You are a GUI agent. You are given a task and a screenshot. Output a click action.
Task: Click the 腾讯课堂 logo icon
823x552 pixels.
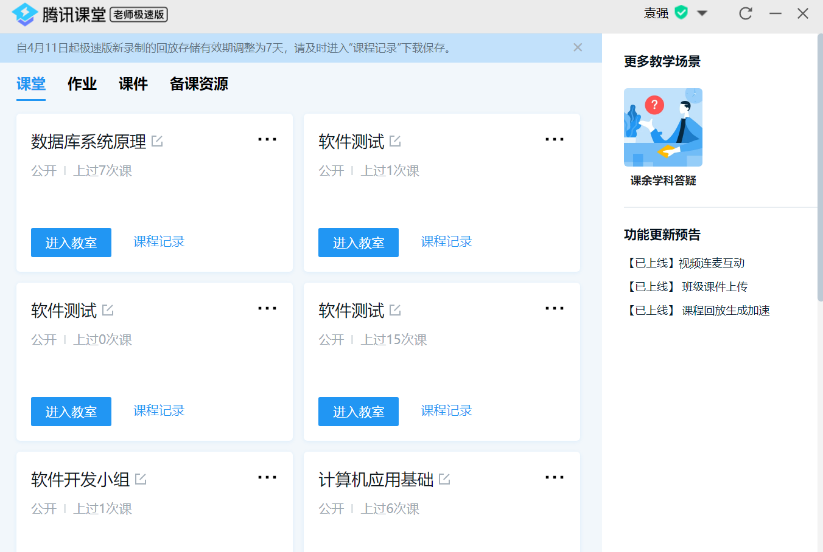[24, 14]
